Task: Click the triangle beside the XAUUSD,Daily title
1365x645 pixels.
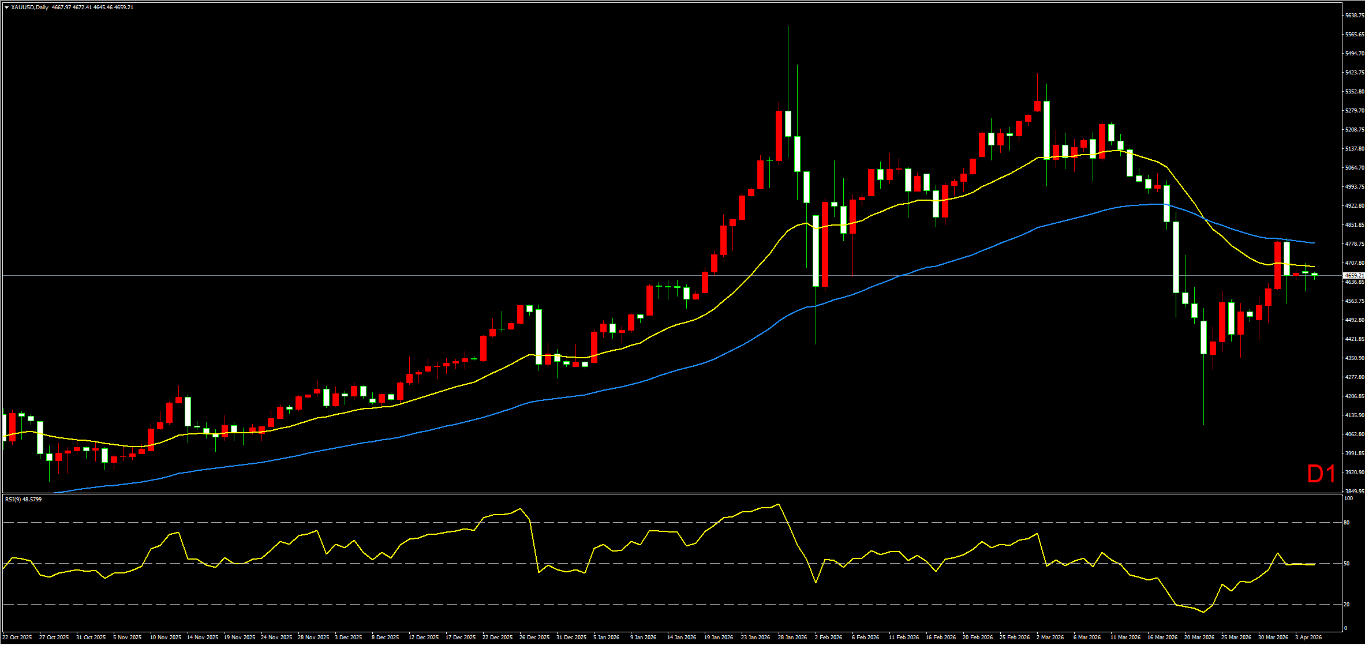Action: coord(6,7)
